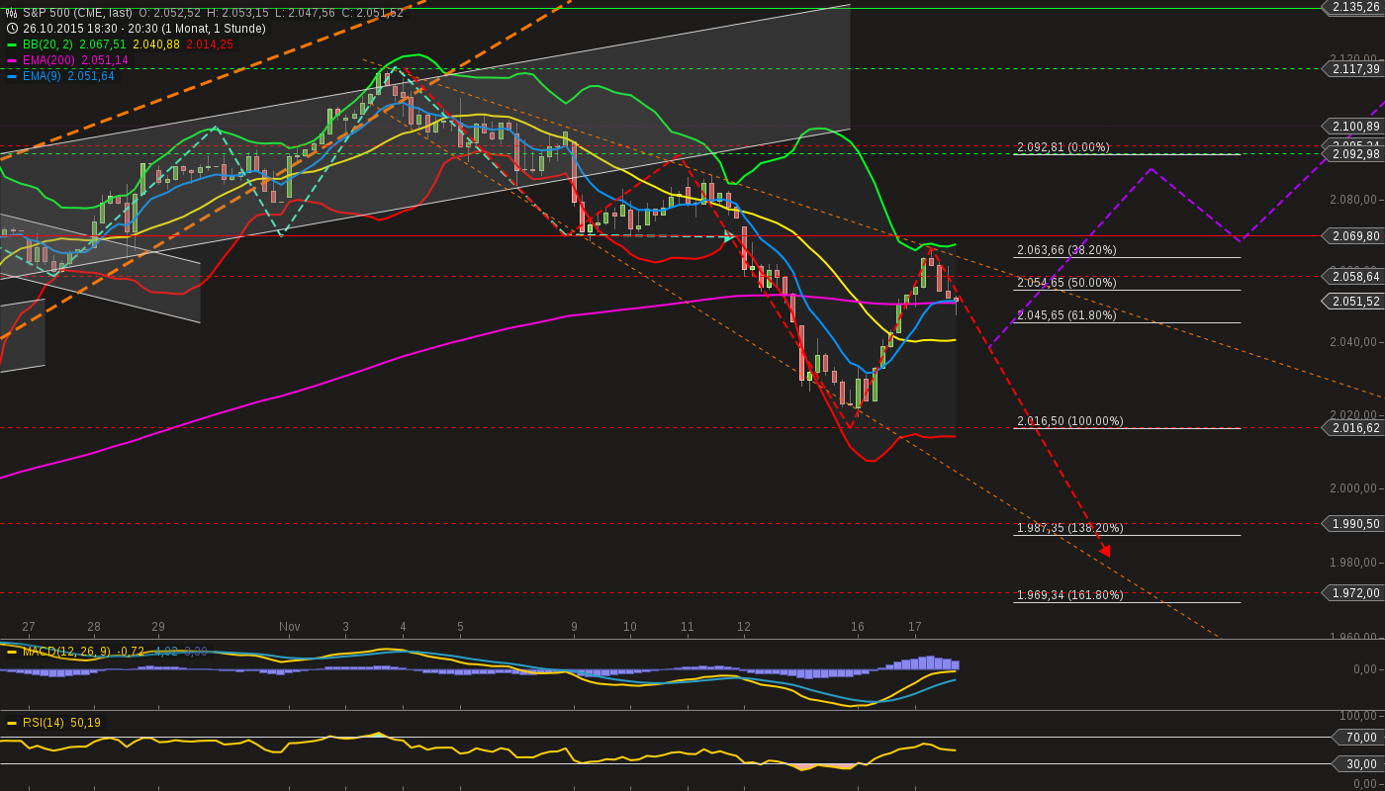Click the 28 date on the time axis
The height and width of the screenshot is (791, 1385).
[94, 627]
